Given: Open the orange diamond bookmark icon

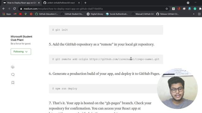Looking at the screenshot, I should [31, 14].
